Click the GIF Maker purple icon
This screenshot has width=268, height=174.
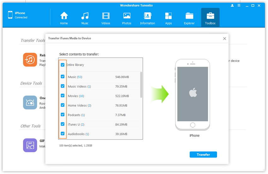(x=30, y=145)
